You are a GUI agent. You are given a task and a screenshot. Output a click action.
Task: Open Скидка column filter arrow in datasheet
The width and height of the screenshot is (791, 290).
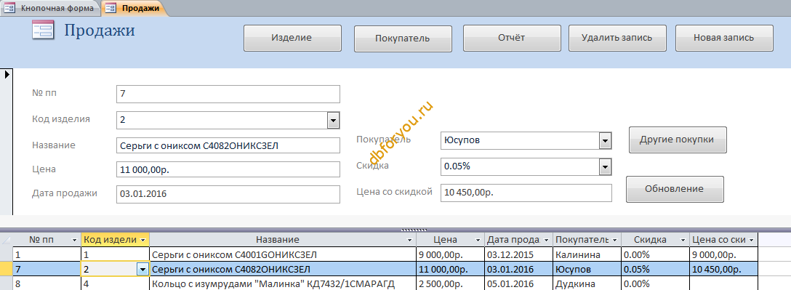(683, 240)
